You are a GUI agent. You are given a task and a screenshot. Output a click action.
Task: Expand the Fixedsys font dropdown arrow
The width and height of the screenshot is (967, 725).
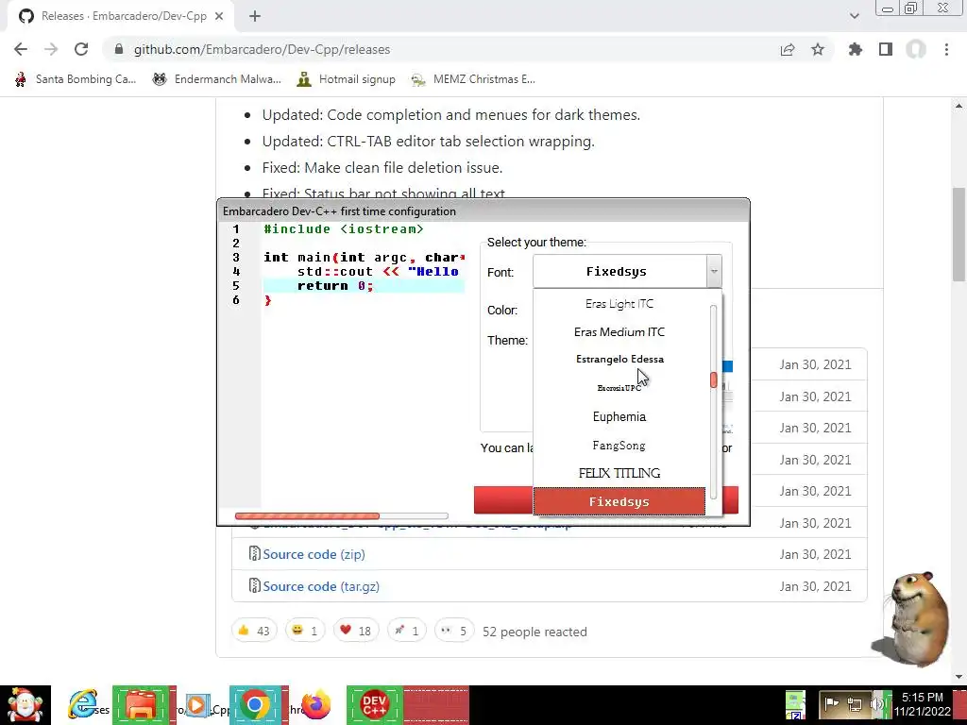pyautogui.click(x=714, y=271)
